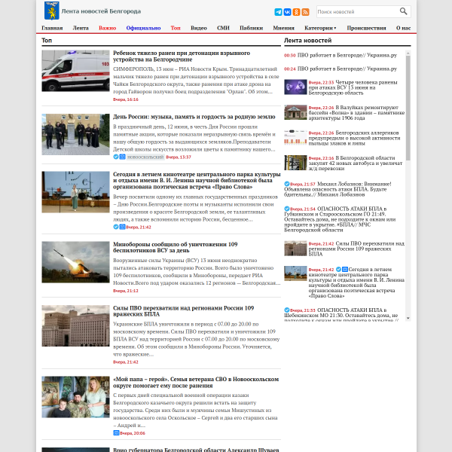
Task: Open the 'Паблики' menu item
Action: click(251, 28)
